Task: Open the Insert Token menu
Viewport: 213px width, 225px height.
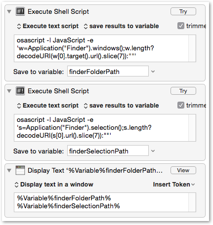Action: click(174, 185)
